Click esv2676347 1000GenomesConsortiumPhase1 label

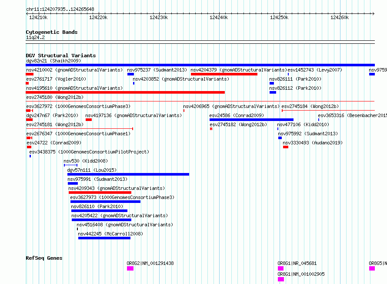(x=78, y=134)
